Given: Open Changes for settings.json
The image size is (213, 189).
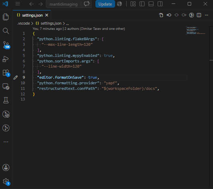Looking at the screenshot, I should (161, 15).
